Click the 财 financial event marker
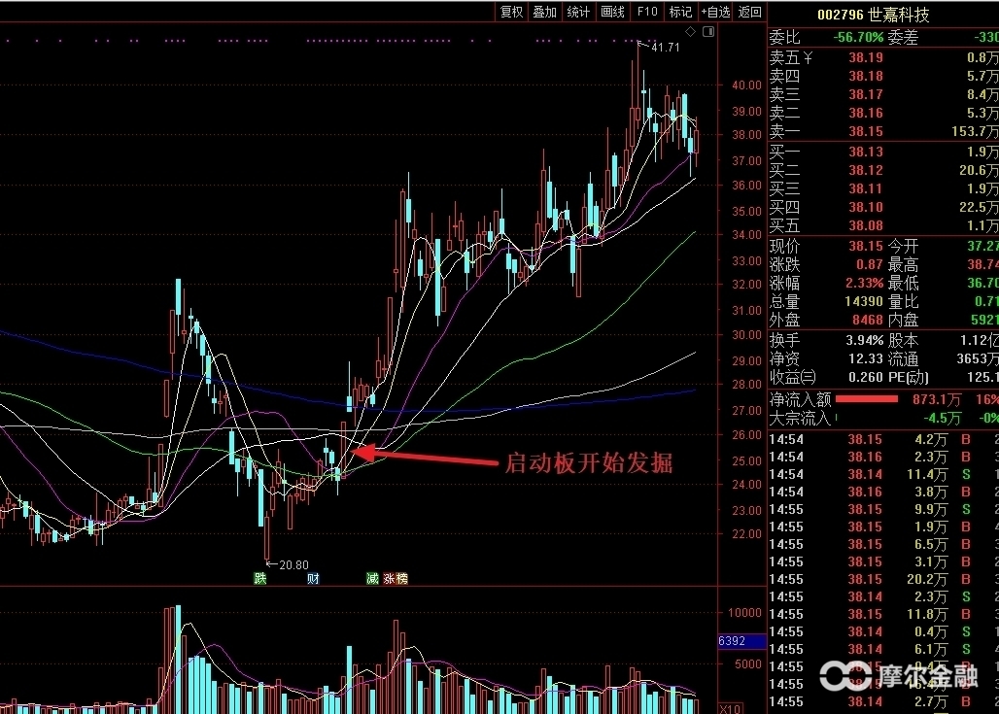Image resolution: width=999 pixels, height=714 pixels. (x=313, y=579)
